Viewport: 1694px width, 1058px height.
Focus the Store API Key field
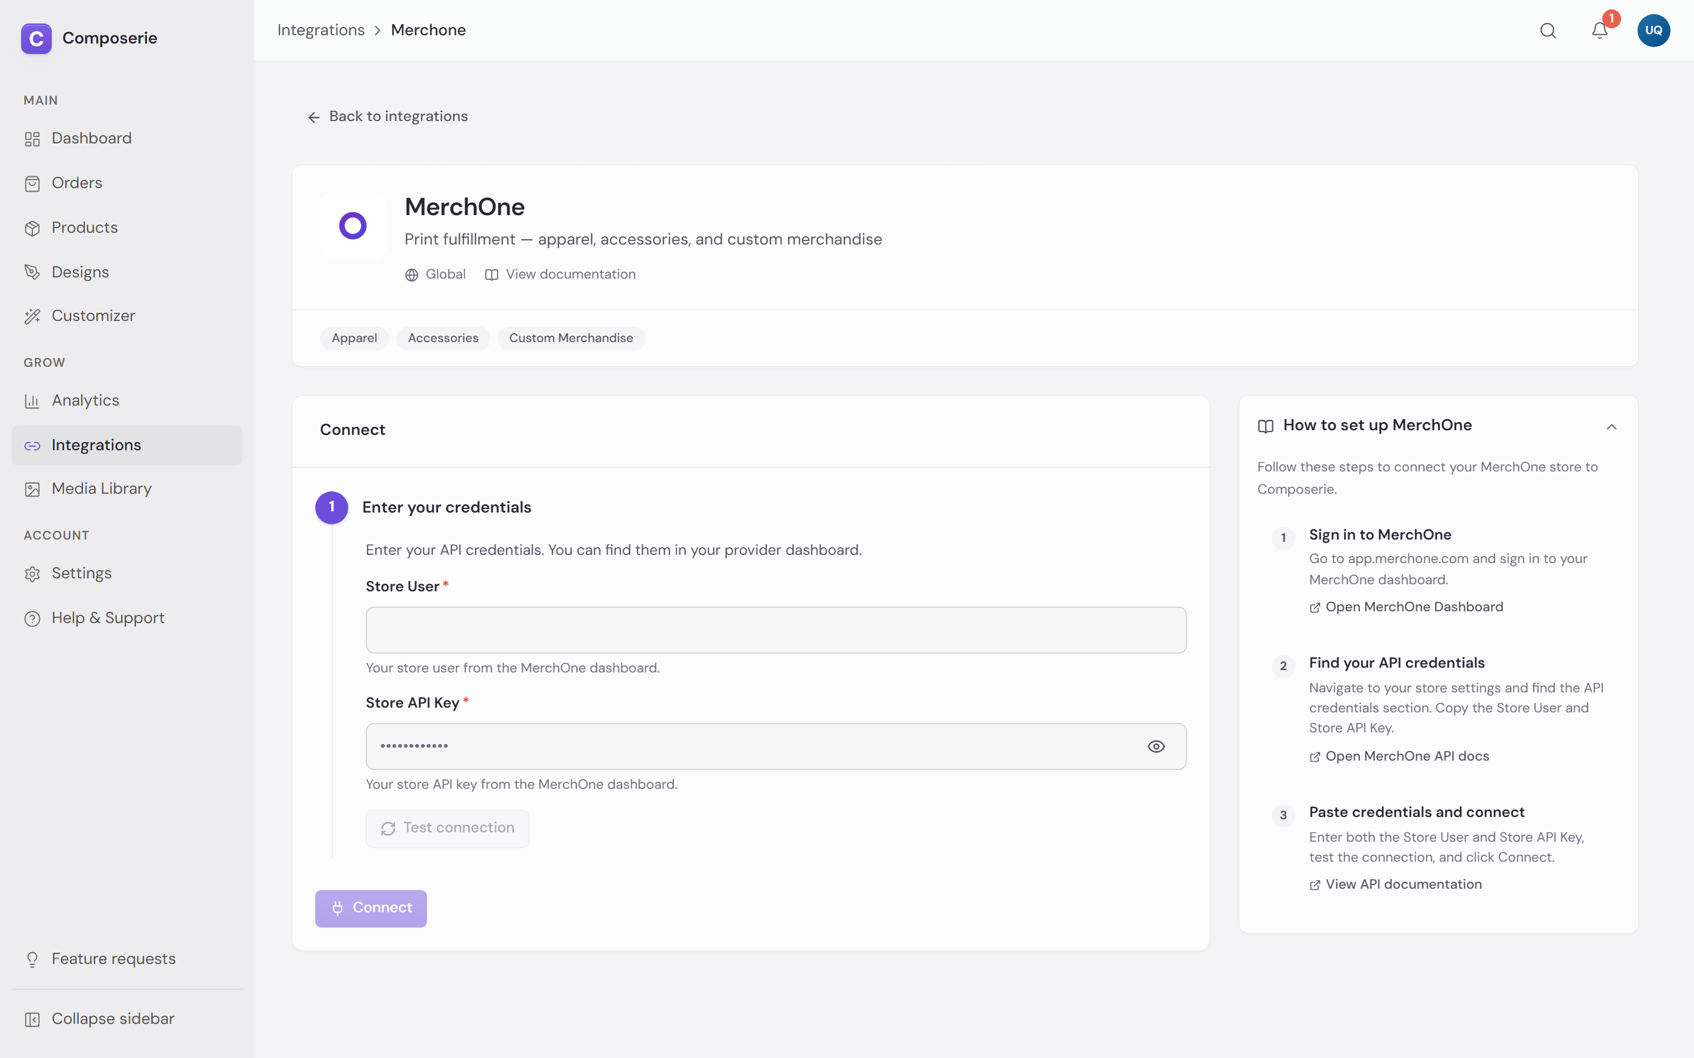(x=776, y=746)
